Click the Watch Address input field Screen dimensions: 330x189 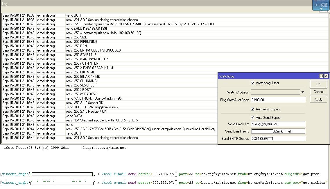(275, 92)
